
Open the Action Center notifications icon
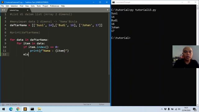(194, 109)
